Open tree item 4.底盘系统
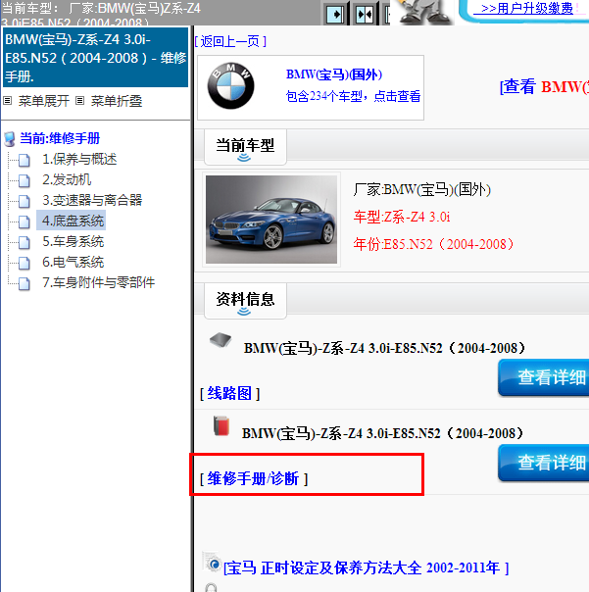 pos(71,221)
